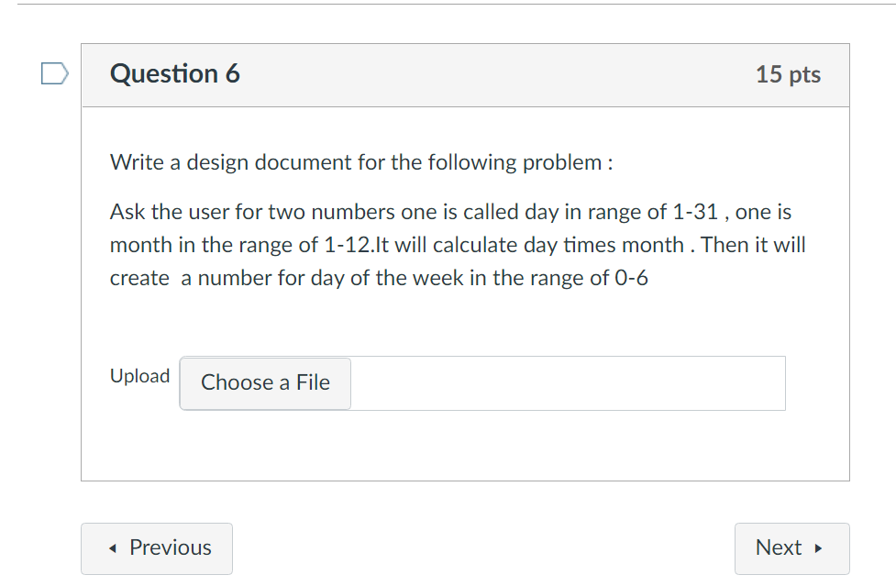The height and width of the screenshot is (586, 896).
Task: Click the right arrow in Next button
Action: [x=818, y=548]
